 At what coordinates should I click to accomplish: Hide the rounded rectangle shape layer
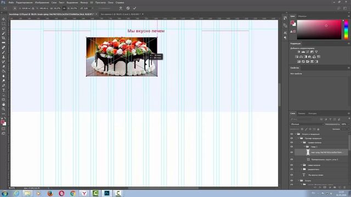292,159
